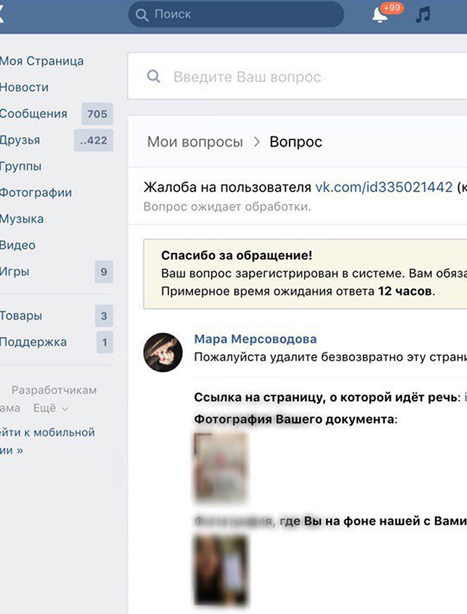This screenshot has height=614, width=467.
Task: Click the Игры counter badge 9
Action: click(x=104, y=272)
